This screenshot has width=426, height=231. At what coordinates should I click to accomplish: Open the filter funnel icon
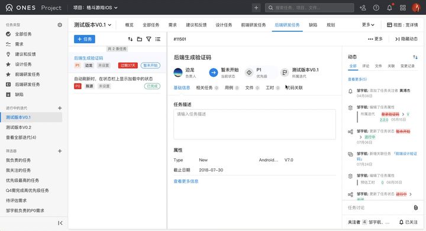(x=149, y=39)
